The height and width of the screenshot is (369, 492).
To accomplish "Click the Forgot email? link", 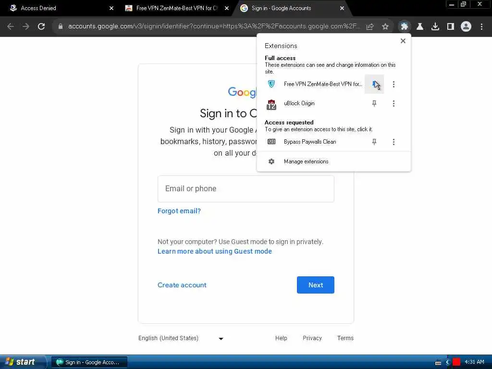I will (179, 211).
